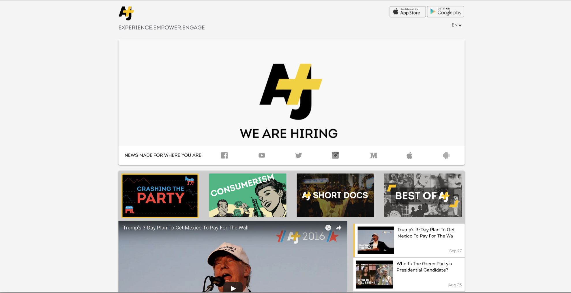Viewport: 571px width, 293px height.
Task: Select the Consumerism playlist thumbnail
Action: click(248, 195)
